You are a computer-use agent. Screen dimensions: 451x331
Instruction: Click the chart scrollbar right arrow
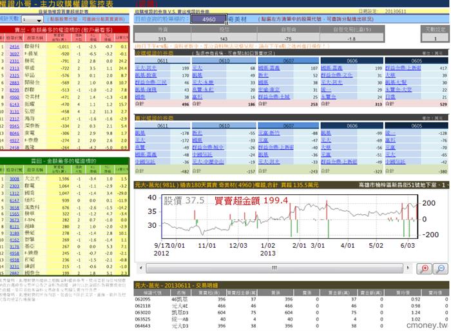click(x=408, y=268)
